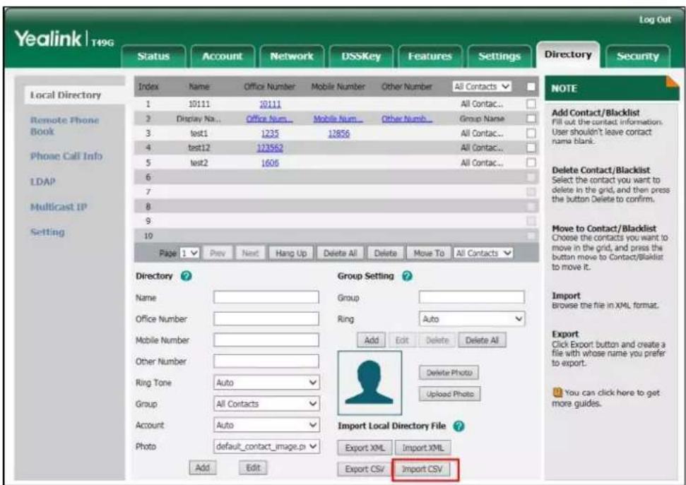Check the box for contact 10111
The image size is (686, 485).
click(531, 104)
